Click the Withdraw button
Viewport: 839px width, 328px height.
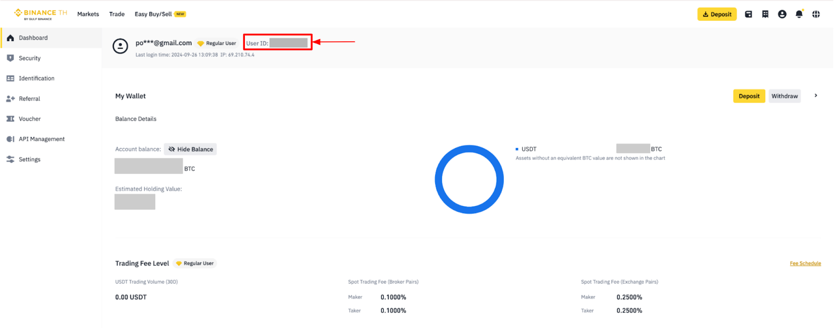pos(784,96)
